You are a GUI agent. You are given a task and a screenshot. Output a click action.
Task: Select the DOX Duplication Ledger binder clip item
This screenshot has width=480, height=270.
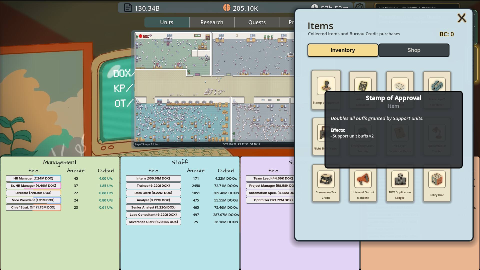400,183
